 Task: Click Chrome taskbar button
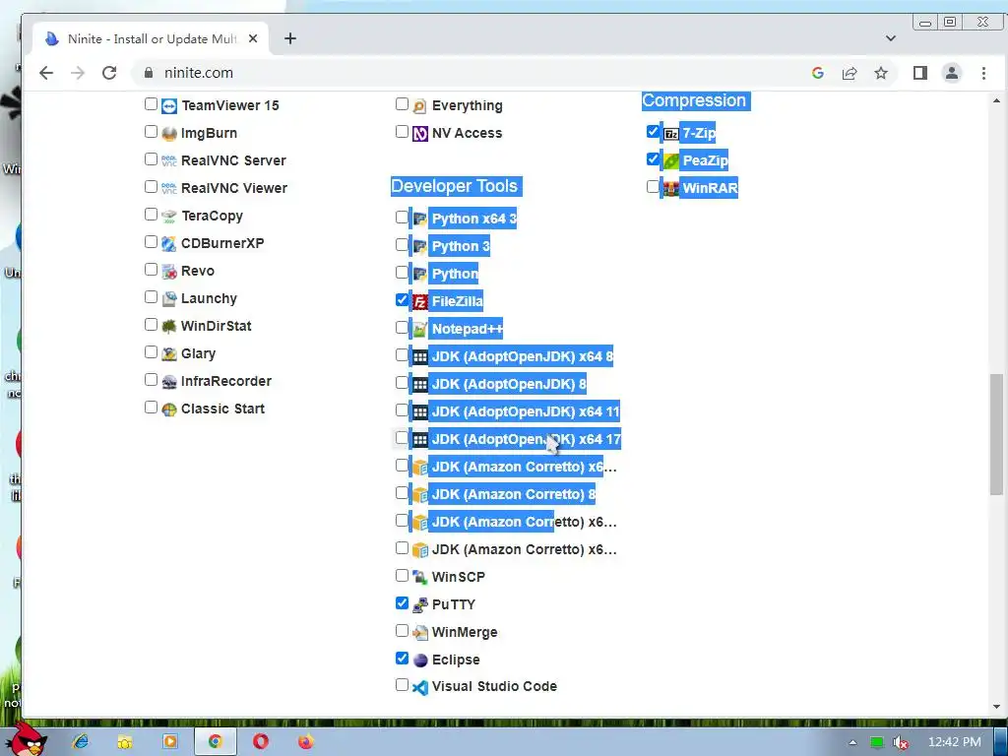pyautogui.click(x=215, y=742)
